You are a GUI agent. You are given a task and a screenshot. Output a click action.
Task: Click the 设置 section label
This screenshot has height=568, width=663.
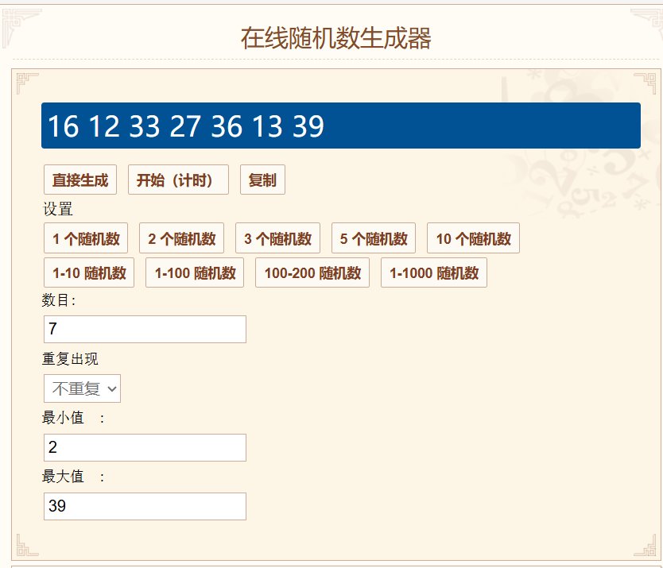(58, 209)
